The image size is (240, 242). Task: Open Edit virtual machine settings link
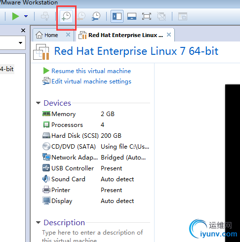[x=91, y=81]
